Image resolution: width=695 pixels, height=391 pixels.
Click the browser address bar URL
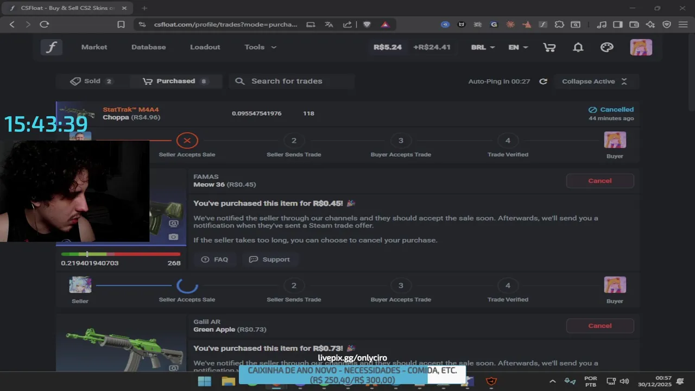(225, 24)
